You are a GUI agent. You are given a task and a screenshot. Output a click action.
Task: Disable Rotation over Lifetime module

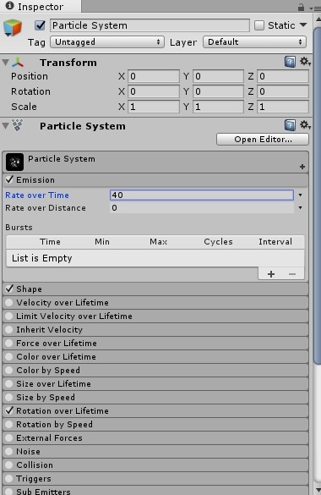9,410
